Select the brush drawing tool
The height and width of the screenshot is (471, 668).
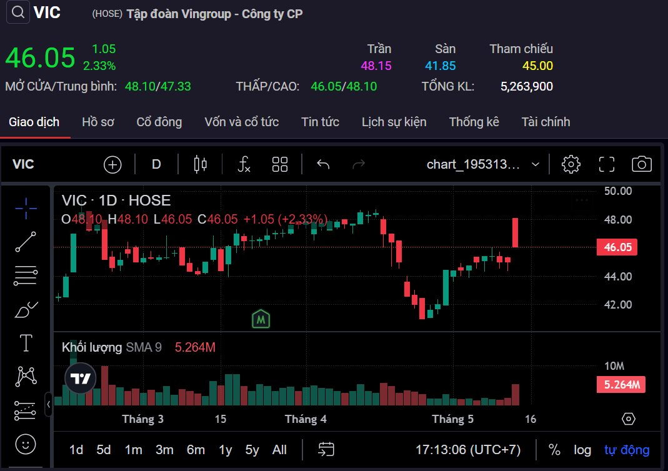click(26, 310)
